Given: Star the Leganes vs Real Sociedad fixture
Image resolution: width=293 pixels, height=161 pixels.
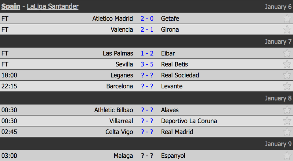Looking at the screenshot, I should 287,75.
